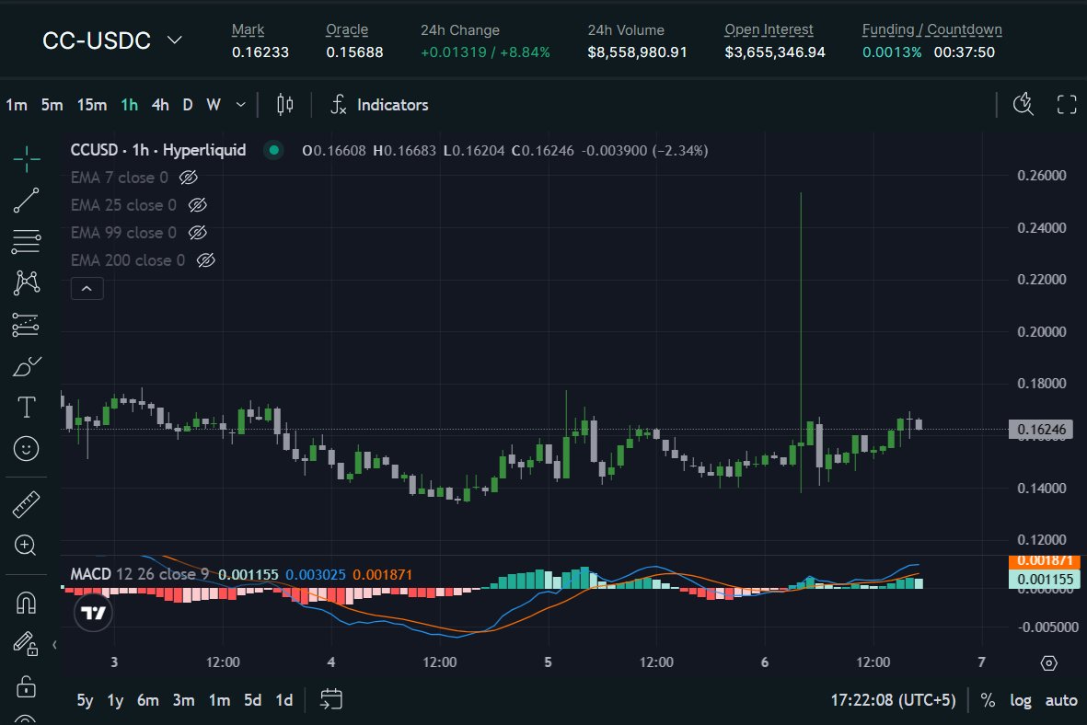Set date range to 5y
Screen dimensions: 1087x725
(85, 700)
